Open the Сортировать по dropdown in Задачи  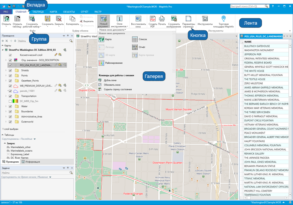pos(50,177)
